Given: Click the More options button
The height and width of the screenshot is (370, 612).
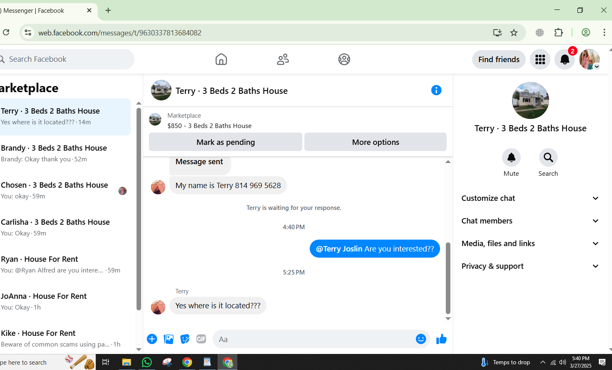Looking at the screenshot, I should pyautogui.click(x=376, y=142).
